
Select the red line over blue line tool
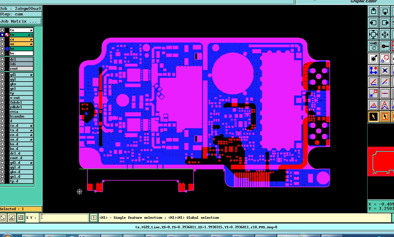click(373, 82)
